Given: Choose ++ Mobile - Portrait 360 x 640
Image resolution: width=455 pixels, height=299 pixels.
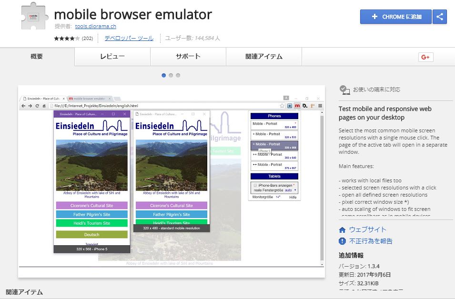Looking at the screenshot, I should coord(274,156).
